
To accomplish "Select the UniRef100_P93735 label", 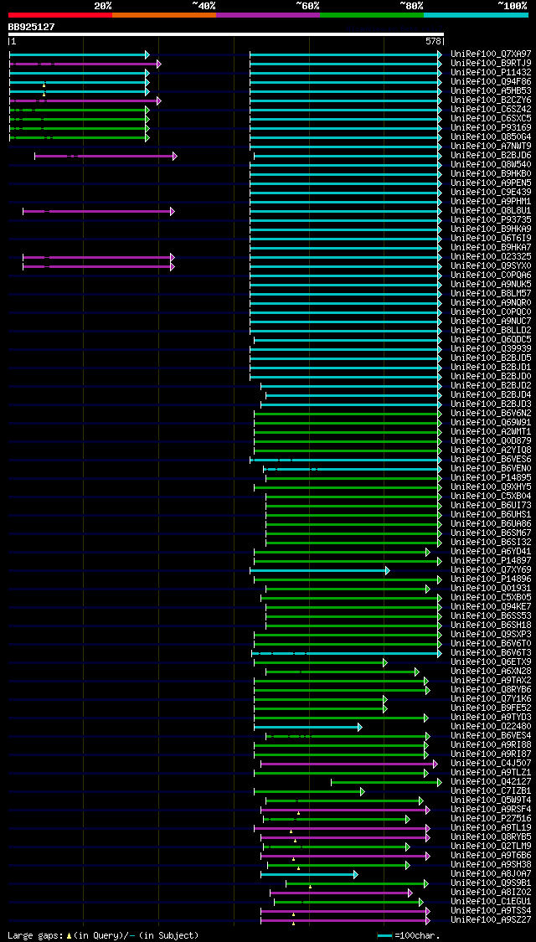I will 491,220.
